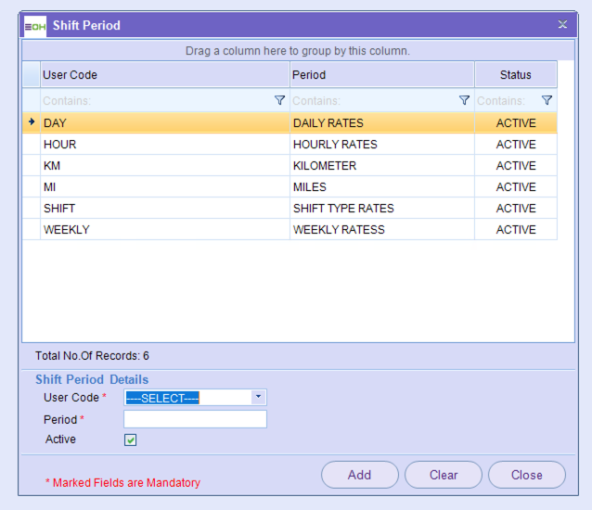Sort by the Status column header
The height and width of the screenshot is (510, 592).
click(x=516, y=75)
